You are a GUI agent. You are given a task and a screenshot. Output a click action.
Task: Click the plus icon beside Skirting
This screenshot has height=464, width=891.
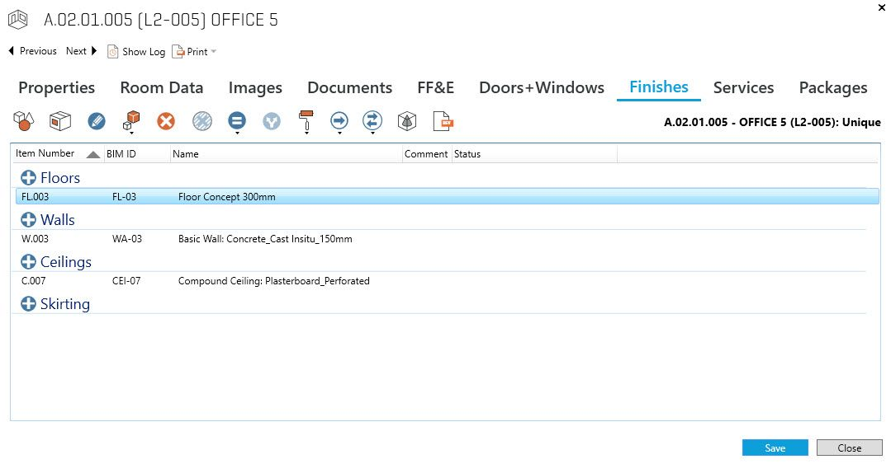(x=29, y=304)
